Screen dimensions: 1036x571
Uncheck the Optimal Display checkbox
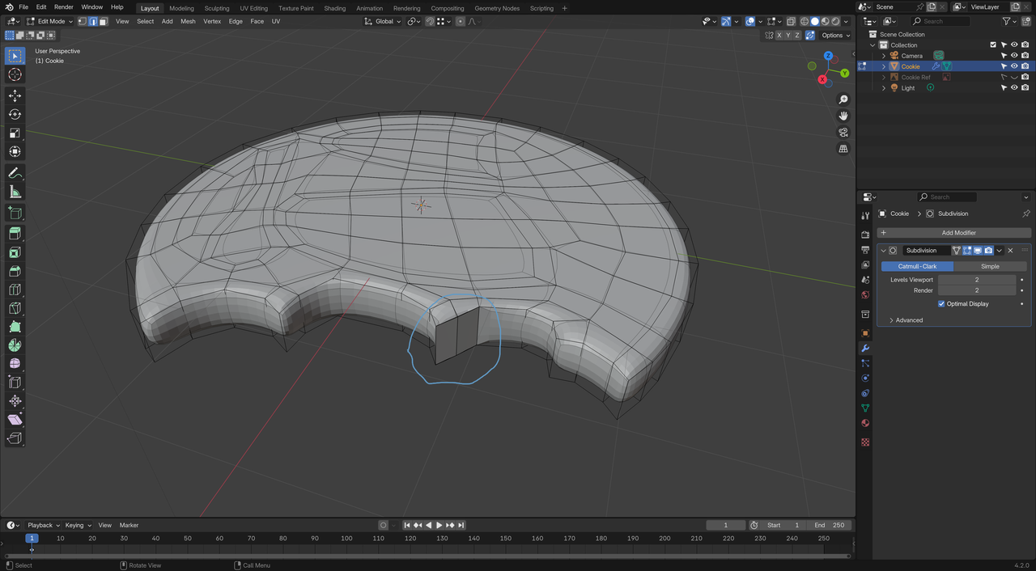pos(941,304)
